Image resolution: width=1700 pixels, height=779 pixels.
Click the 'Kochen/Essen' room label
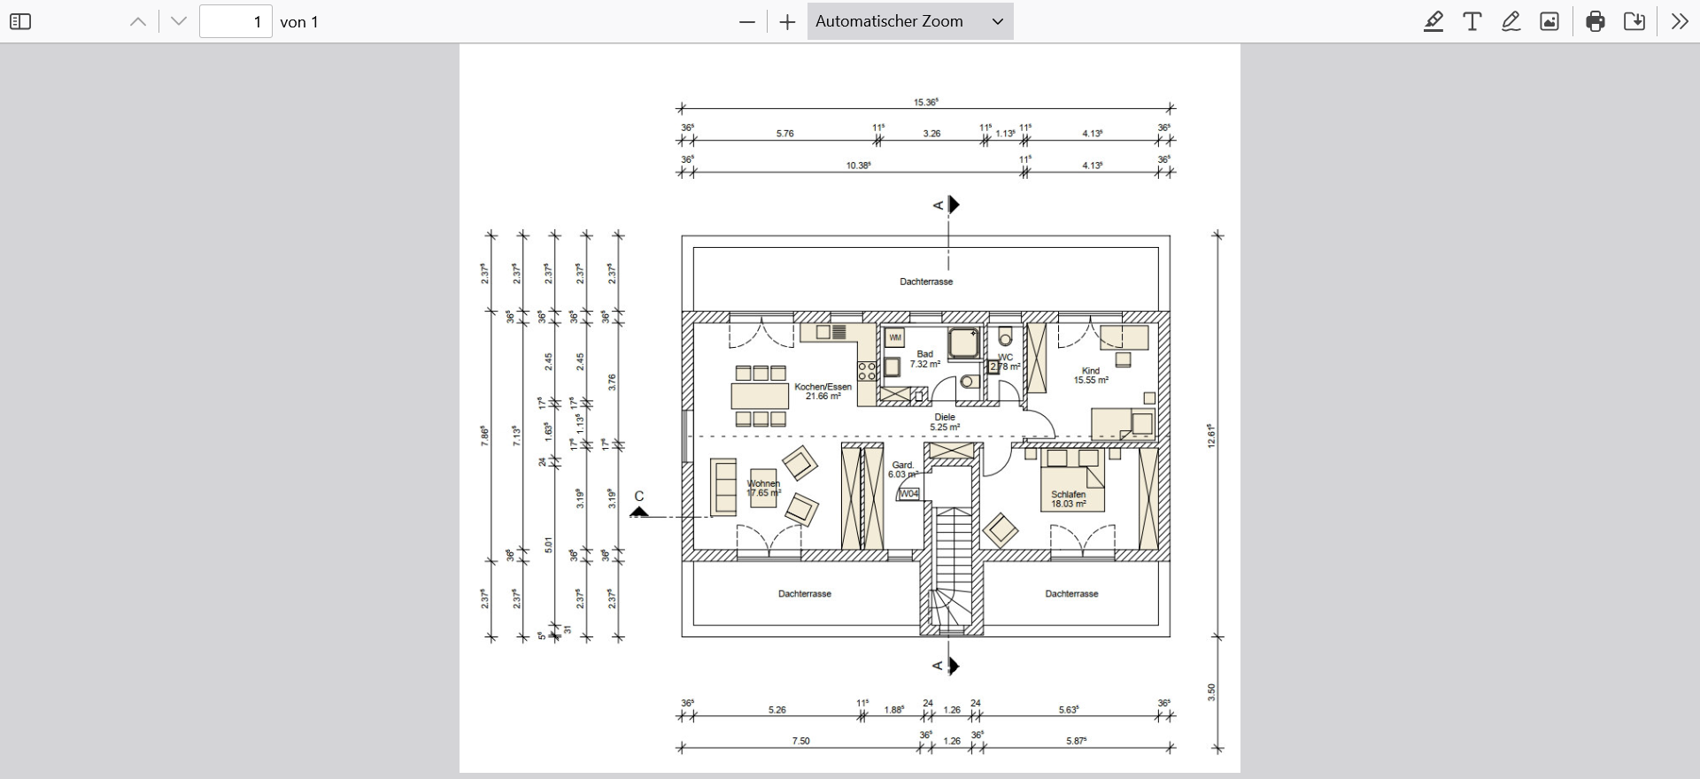(823, 387)
